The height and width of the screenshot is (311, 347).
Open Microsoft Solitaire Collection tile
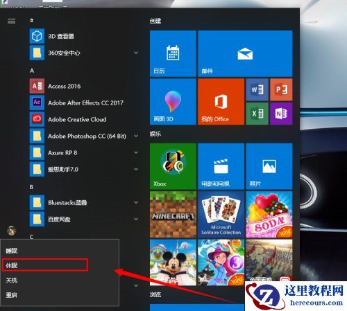pos(221,214)
